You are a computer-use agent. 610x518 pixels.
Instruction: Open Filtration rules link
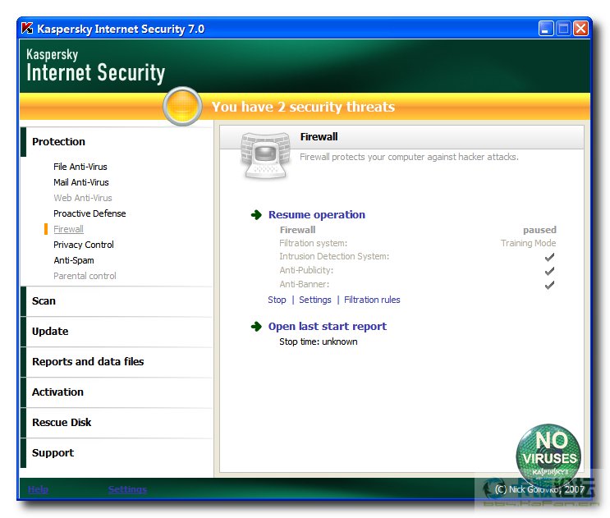pyautogui.click(x=372, y=300)
